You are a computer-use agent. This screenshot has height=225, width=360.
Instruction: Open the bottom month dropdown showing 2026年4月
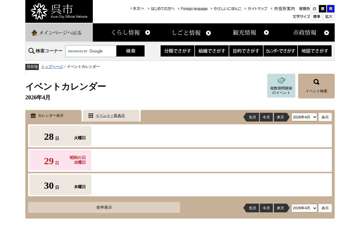[x=304, y=208]
